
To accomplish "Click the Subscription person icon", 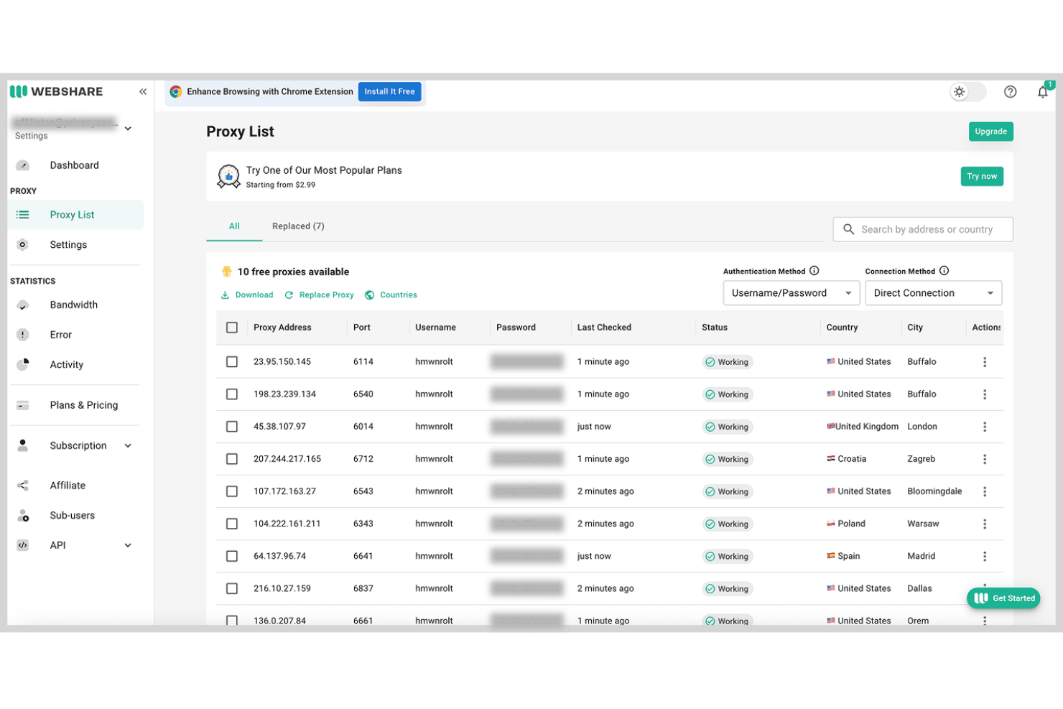I will click(x=23, y=445).
